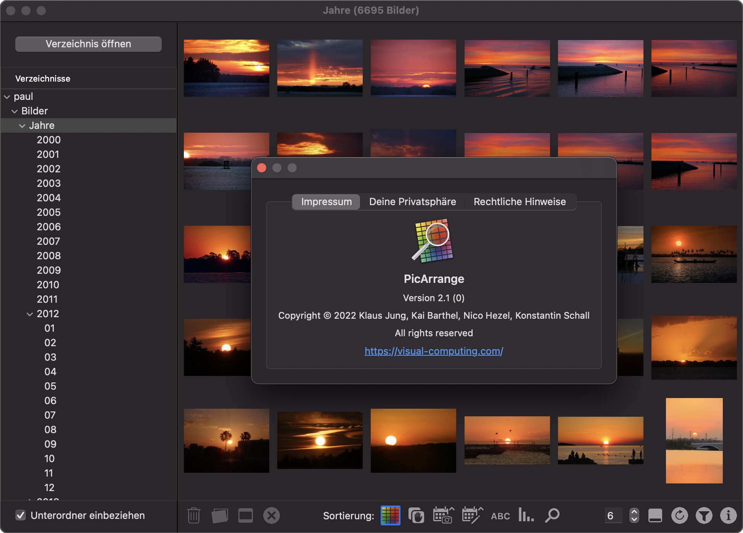
Task: Select the 2010 folder
Action: [x=48, y=285]
